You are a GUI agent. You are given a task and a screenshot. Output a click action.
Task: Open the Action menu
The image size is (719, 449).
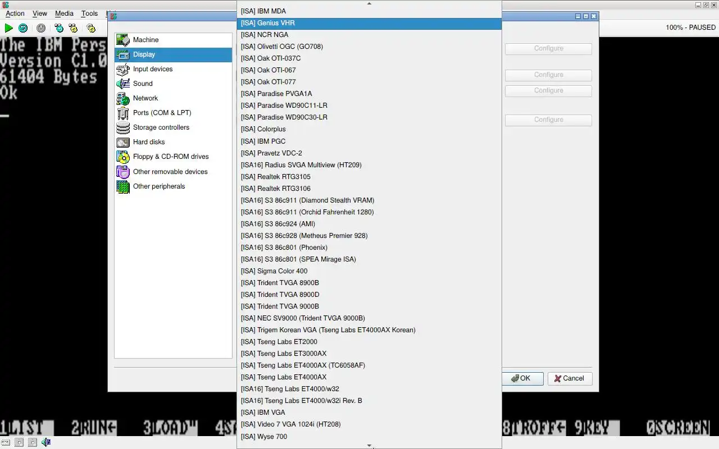point(15,13)
